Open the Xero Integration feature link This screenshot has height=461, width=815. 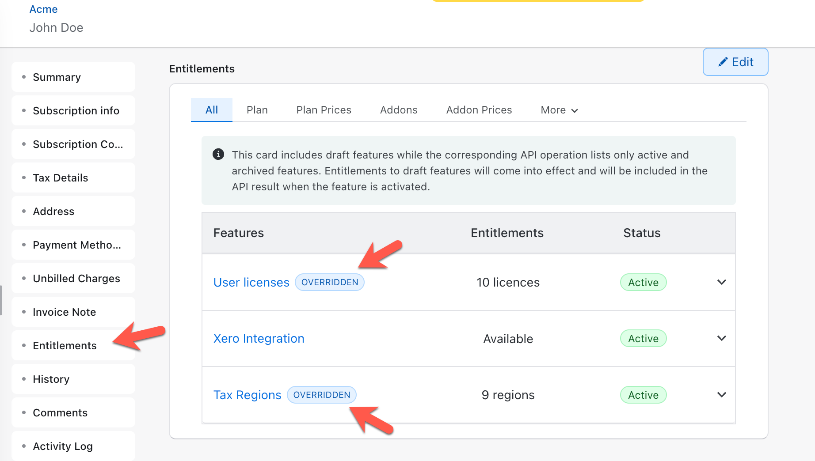(259, 339)
